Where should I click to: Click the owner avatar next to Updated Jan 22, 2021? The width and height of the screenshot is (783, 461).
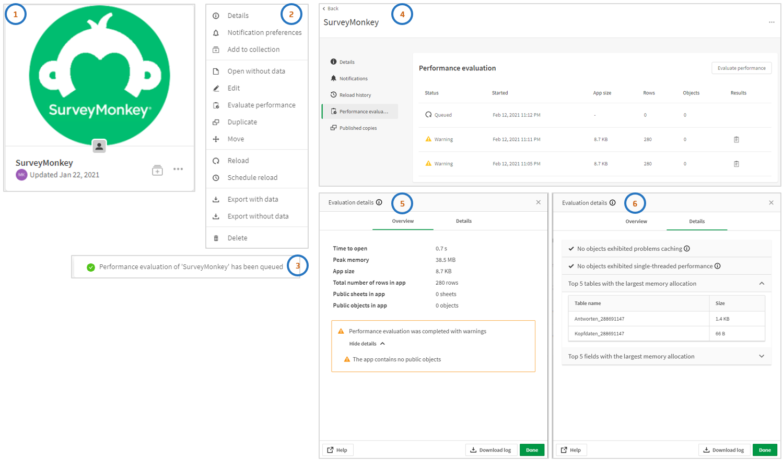click(x=21, y=175)
